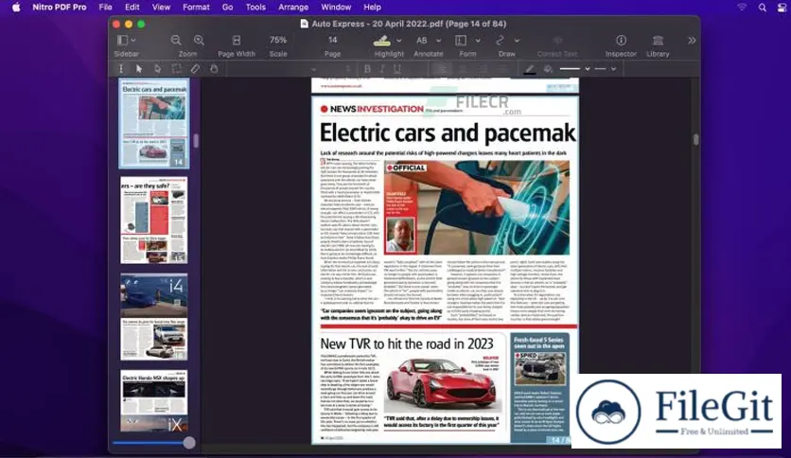Click the sidebar thumbnails scrollbar
The width and height of the screenshot is (791, 458).
tap(196, 141)
